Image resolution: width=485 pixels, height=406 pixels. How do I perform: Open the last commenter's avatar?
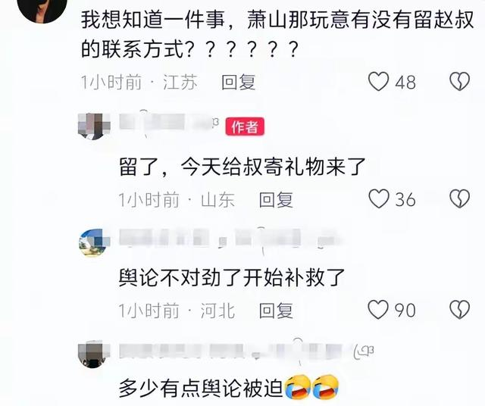[x=94, y=355]
